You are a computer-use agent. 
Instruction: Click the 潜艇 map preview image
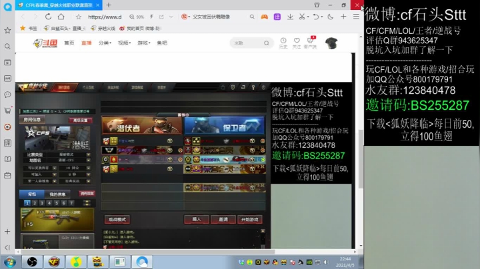click(57, 138)
